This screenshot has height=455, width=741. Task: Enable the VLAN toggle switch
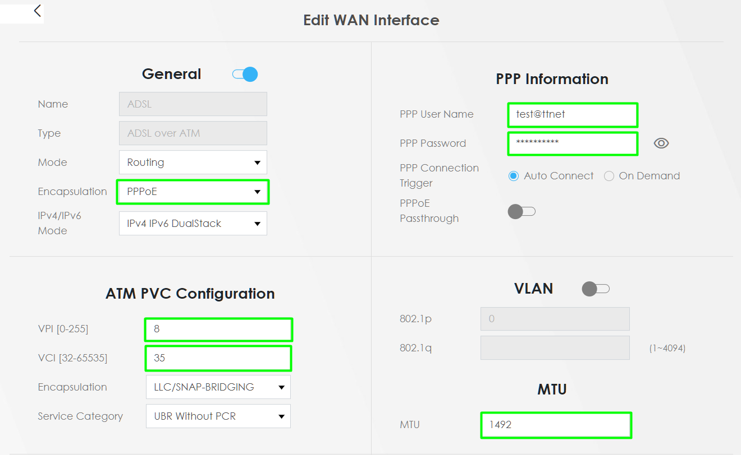(596, 289)
